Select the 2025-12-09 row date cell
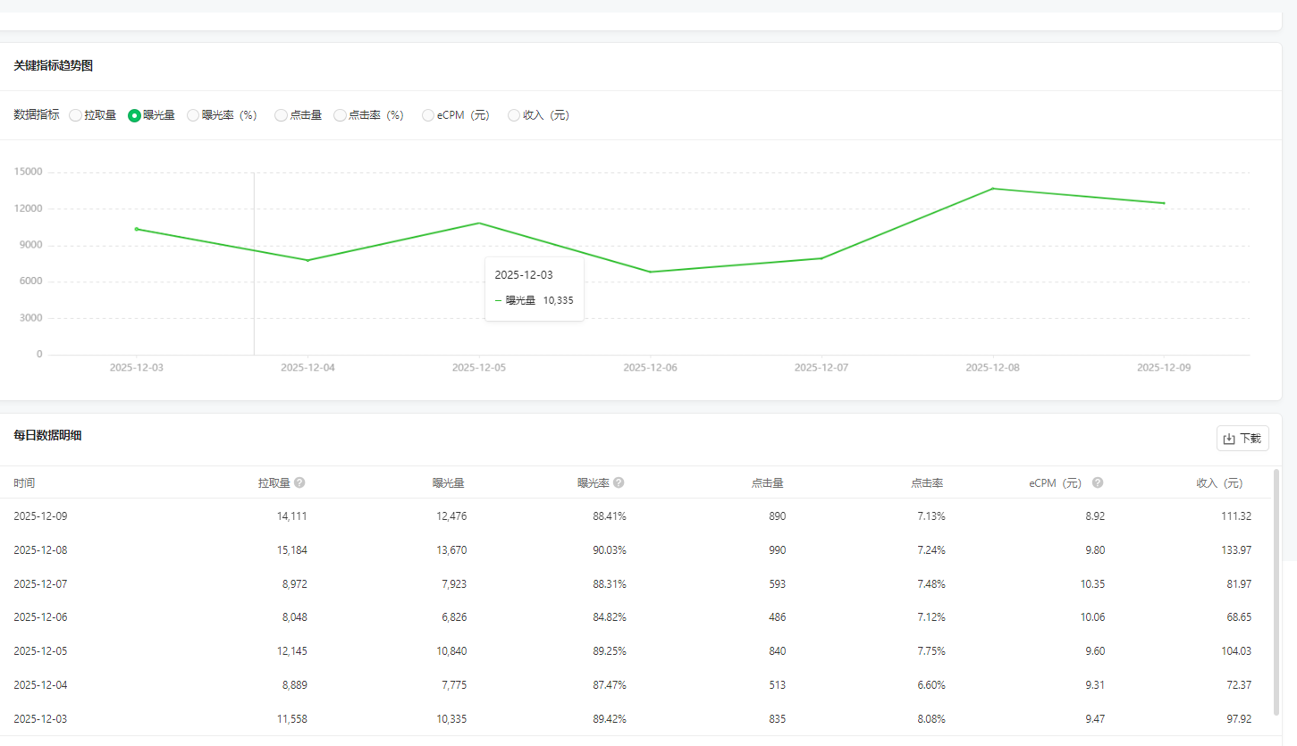The image size is (1297, 746). click(40, 516)
